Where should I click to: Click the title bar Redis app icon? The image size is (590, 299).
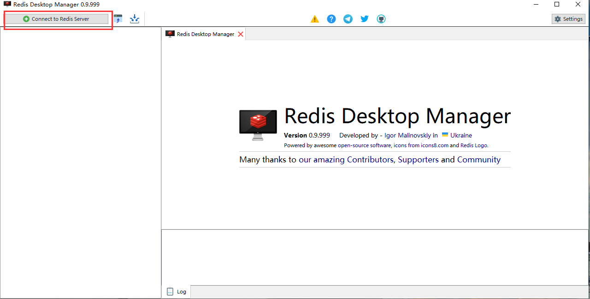click(7, 4)
